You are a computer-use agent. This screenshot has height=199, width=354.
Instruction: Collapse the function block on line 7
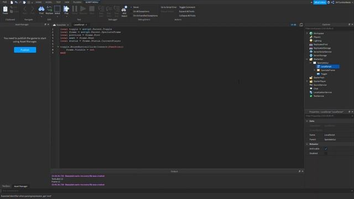tap(58, 47)
